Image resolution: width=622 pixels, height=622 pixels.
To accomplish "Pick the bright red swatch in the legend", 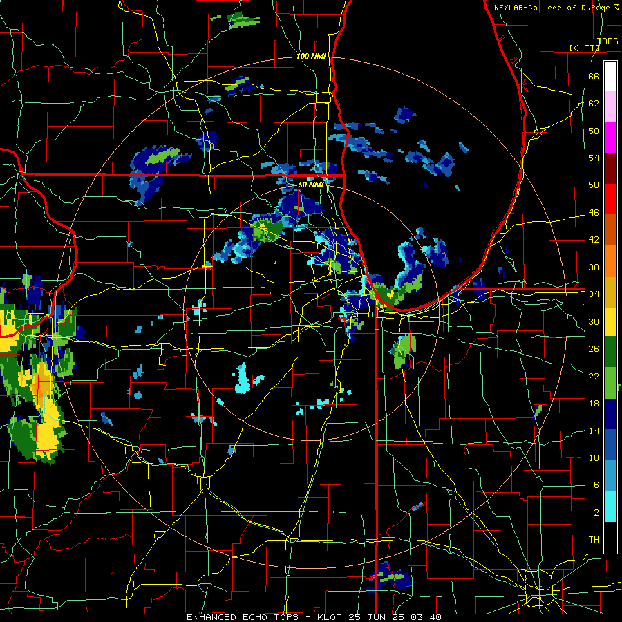I will pos(610,199).
